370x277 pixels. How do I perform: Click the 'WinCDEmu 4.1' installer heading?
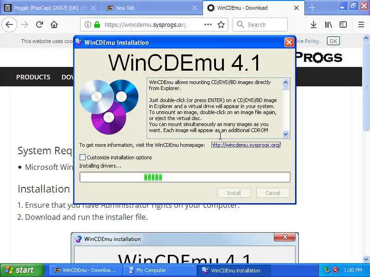pyautogui.click(x=184, y=63)
